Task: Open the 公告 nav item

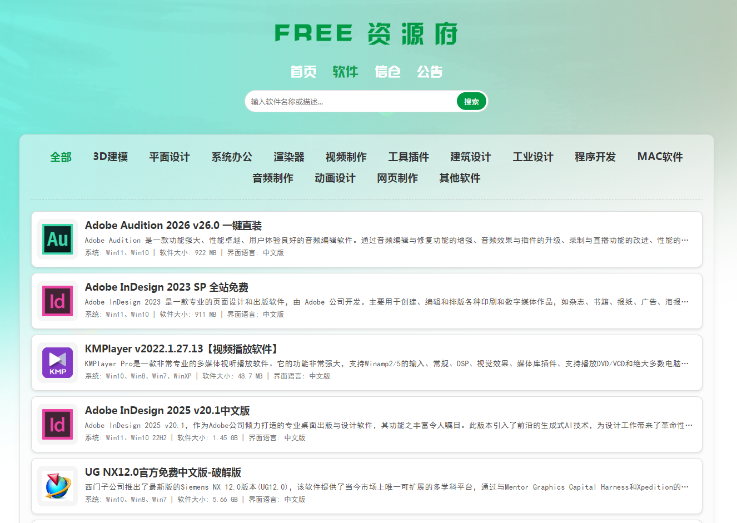Action: coord(430,72)
